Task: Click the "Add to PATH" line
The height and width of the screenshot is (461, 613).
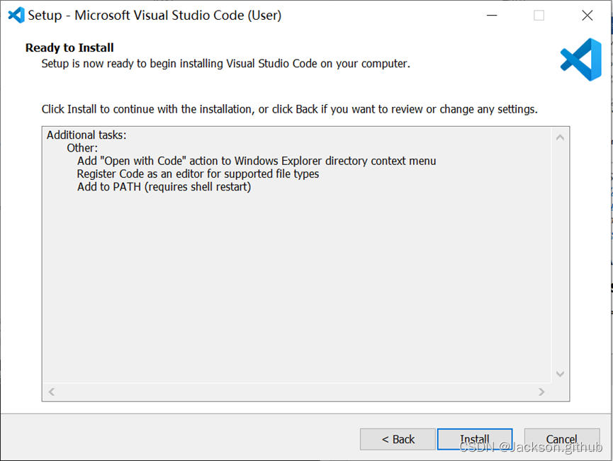Action: pos(164,187)
